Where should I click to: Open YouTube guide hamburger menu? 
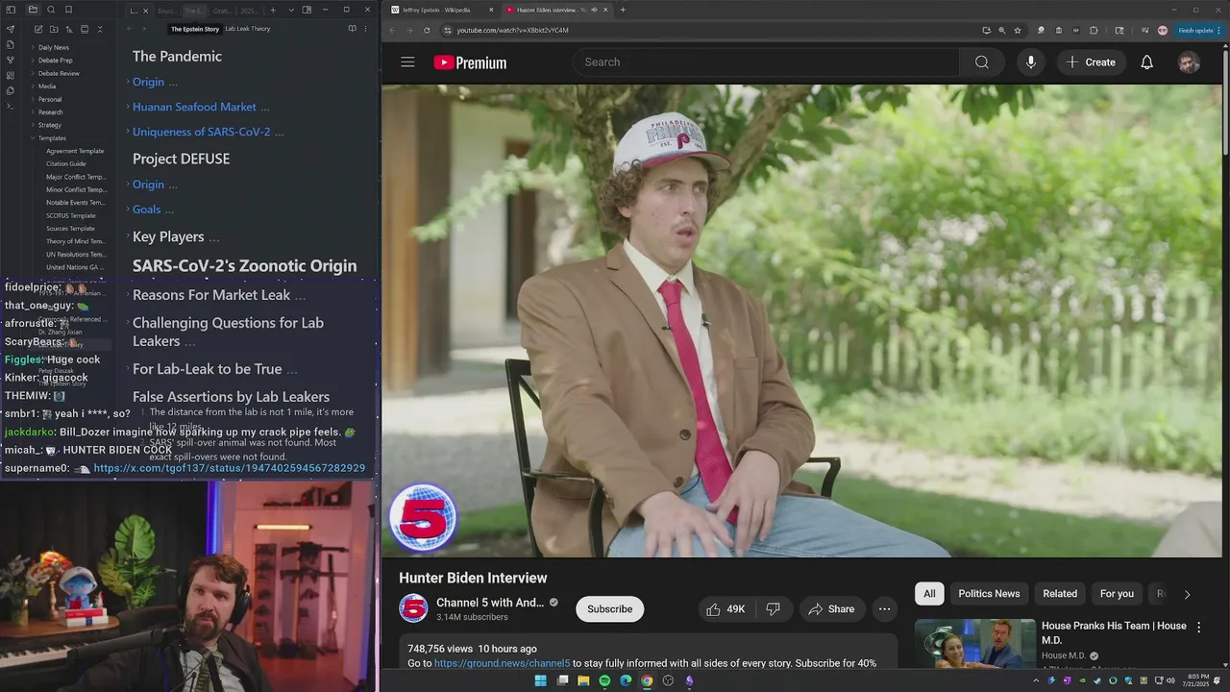(x=407, y=62)
